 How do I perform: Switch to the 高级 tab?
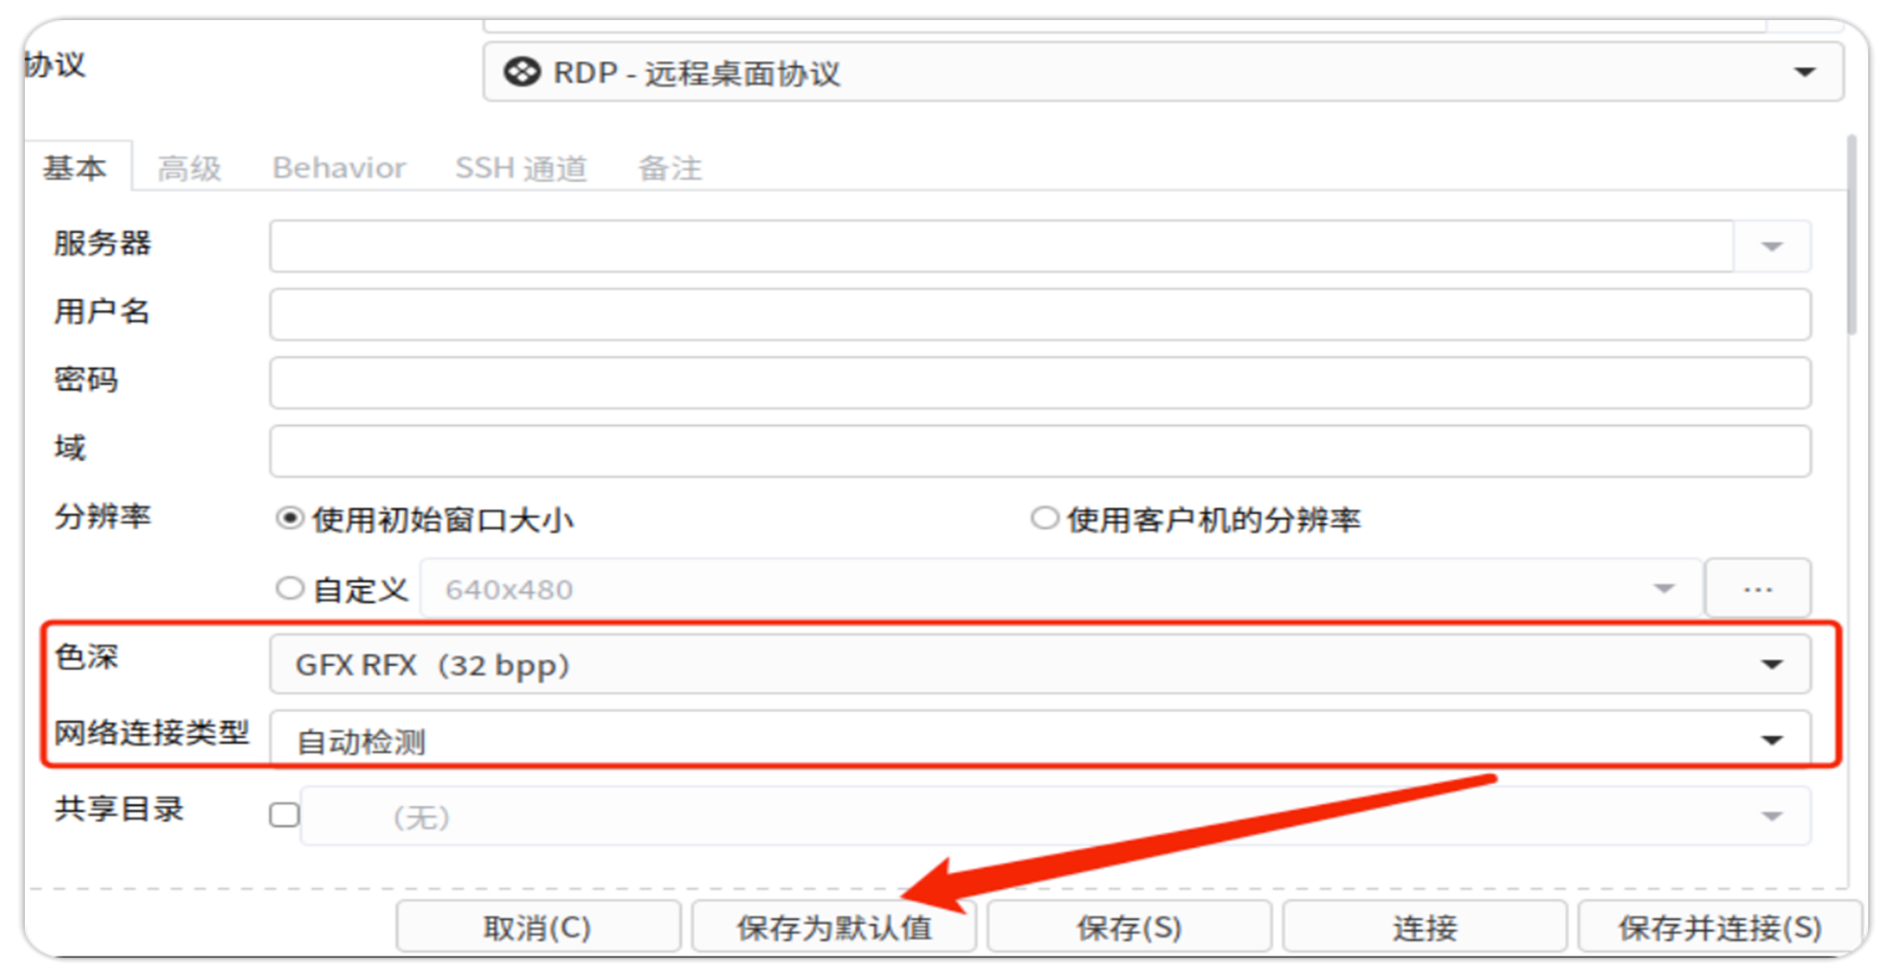189,169
